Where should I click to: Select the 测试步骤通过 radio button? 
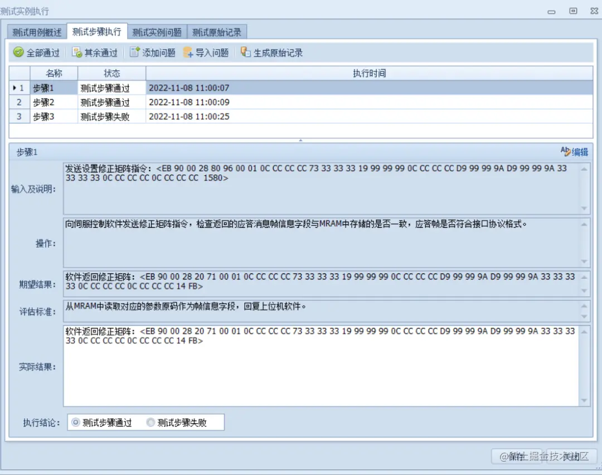point(76,423)
